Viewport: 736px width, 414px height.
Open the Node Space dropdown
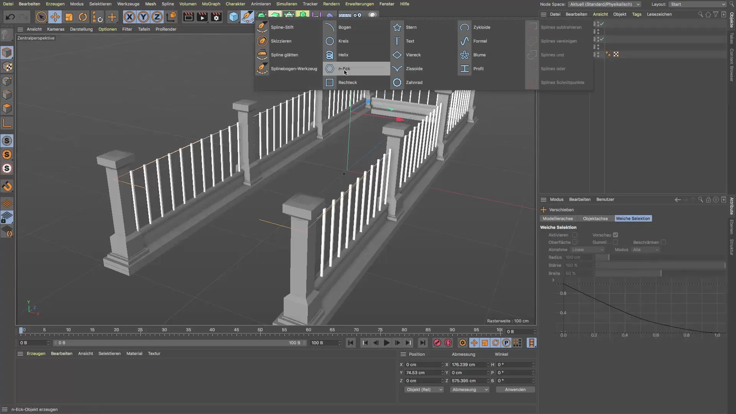pyautogui.click(x=605, y=4)
